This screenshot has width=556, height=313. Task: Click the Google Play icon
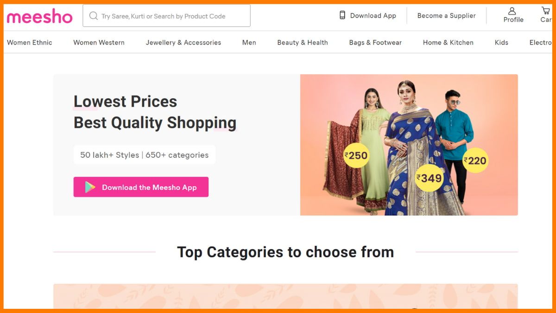point(90,187)
